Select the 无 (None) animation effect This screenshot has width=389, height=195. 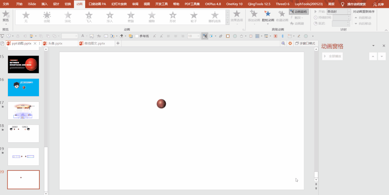[26, 17]
